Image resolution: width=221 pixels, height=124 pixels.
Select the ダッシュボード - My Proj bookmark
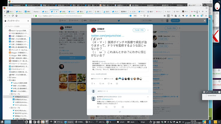pos(18,50)
